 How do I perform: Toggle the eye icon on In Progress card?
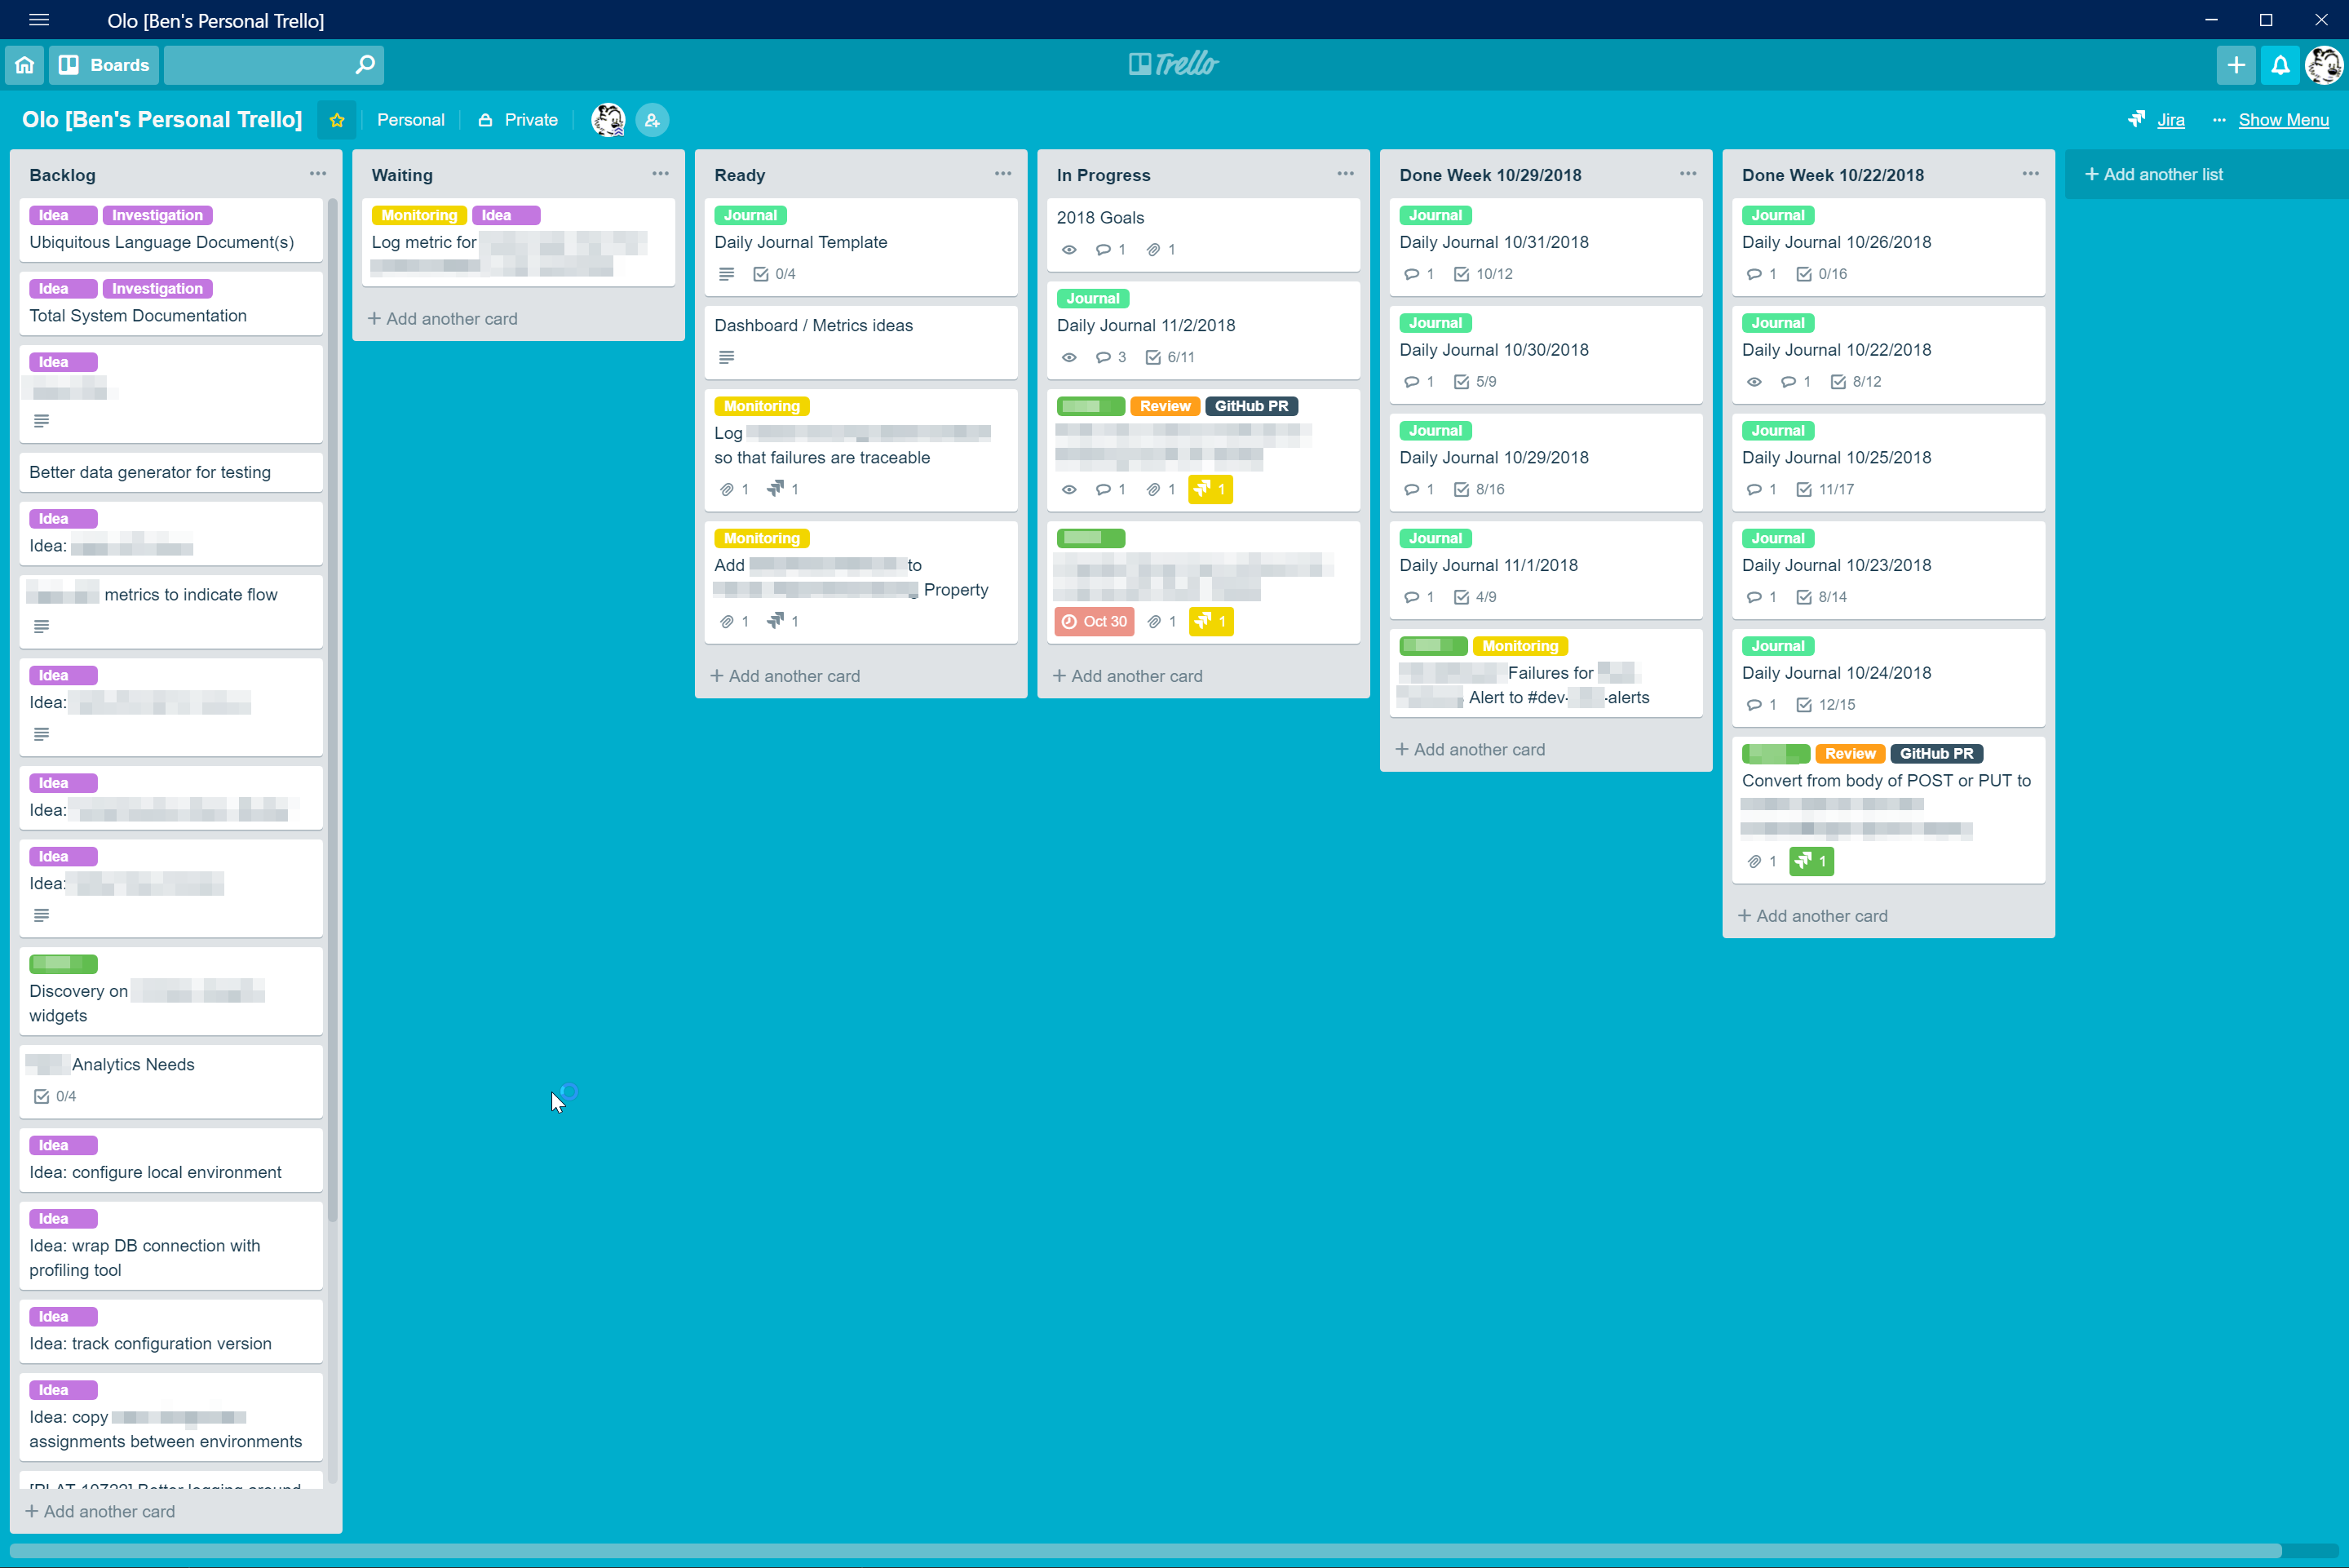point(1067,249)
